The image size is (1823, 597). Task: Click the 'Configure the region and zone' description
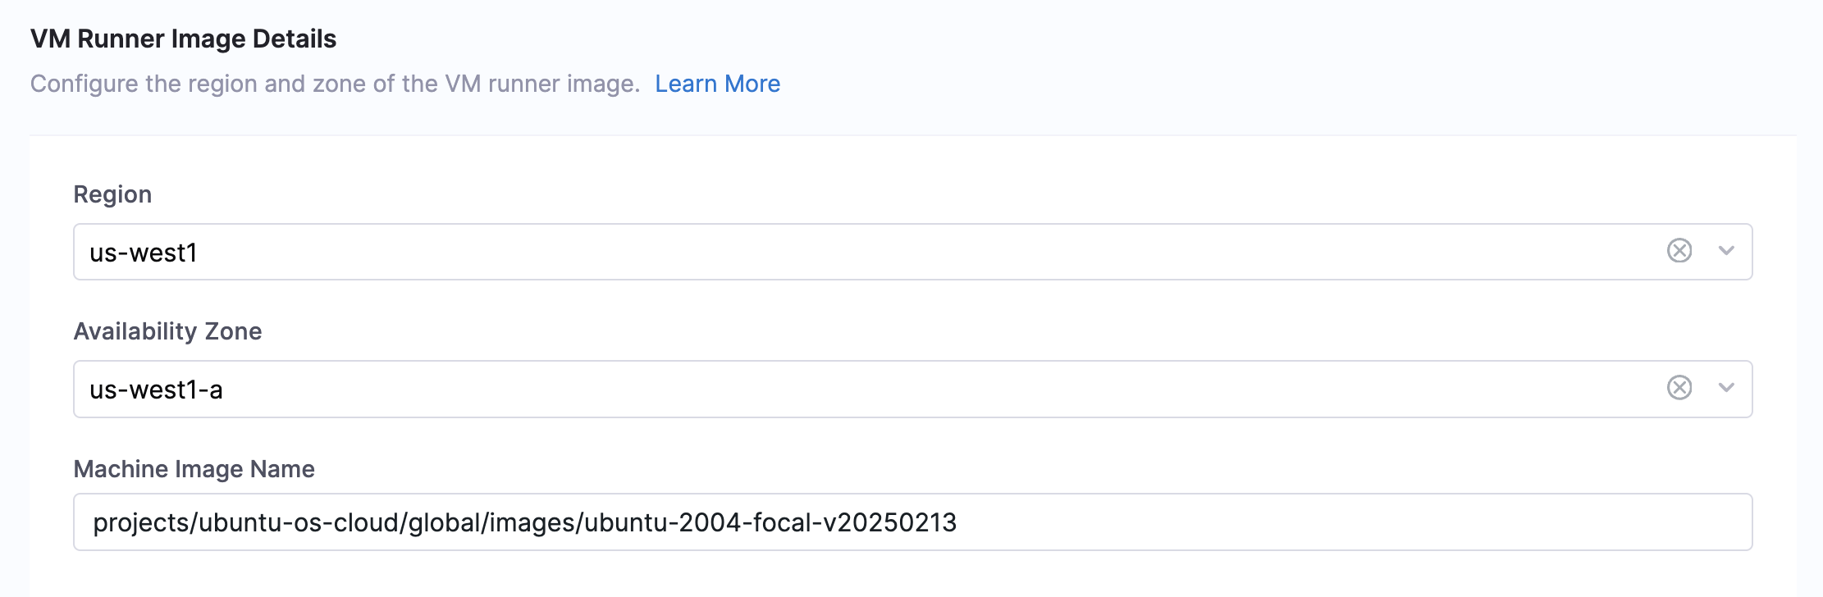click(x=335, y=84)
